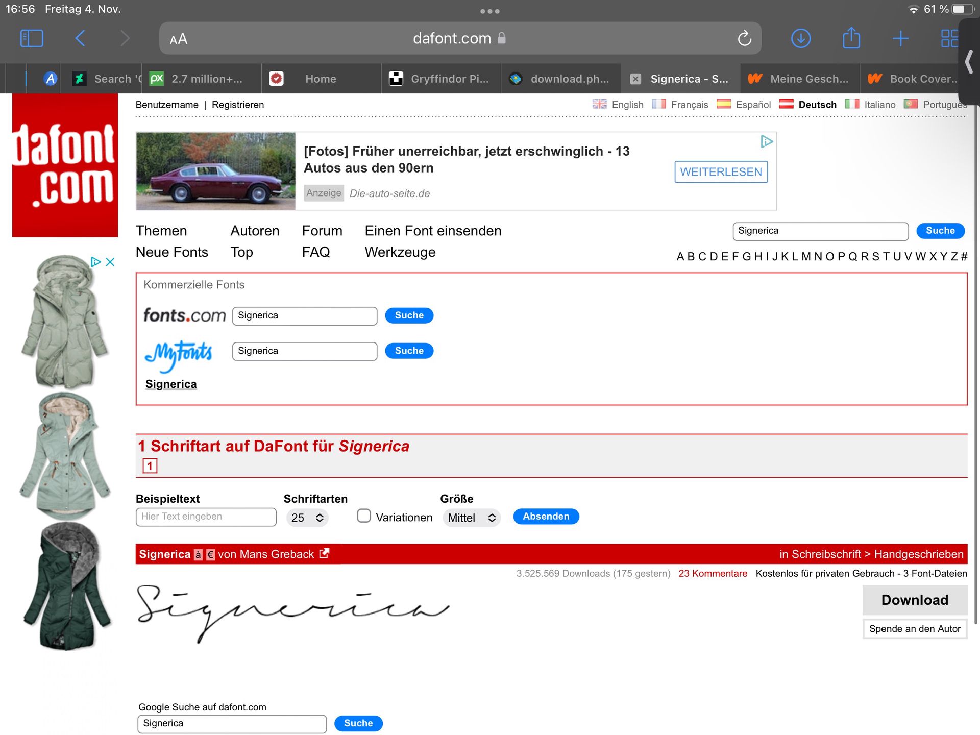Image resolution: width=980 pixels, height=735 pixels.
Task: Open the 23 Kommentare link
Action: tap(713, 573)
